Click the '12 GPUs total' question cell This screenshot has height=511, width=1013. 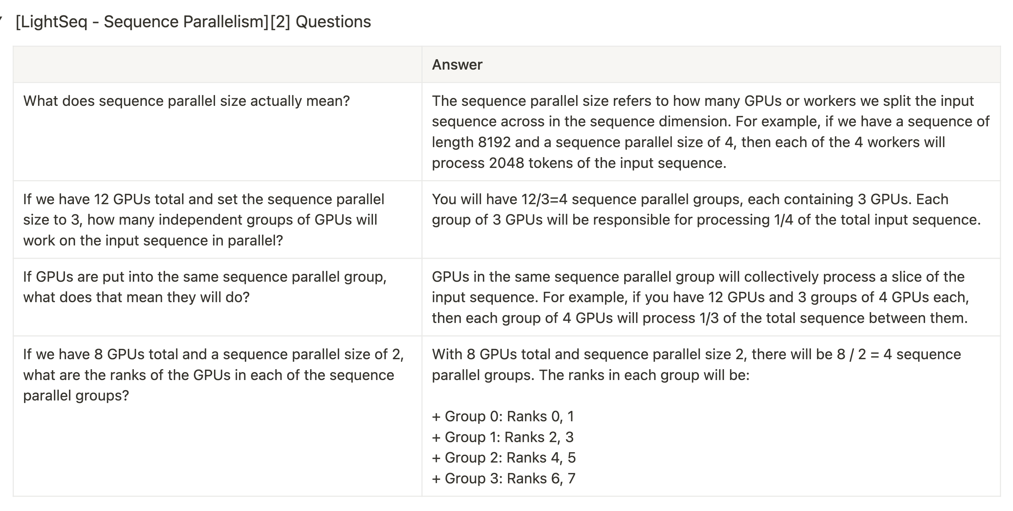pos(218,219)
